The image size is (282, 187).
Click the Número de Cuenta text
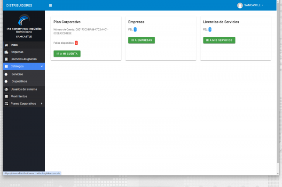coord(81,32)
